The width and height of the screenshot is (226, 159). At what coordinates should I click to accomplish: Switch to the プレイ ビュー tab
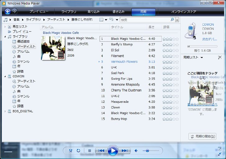point(39,12)
